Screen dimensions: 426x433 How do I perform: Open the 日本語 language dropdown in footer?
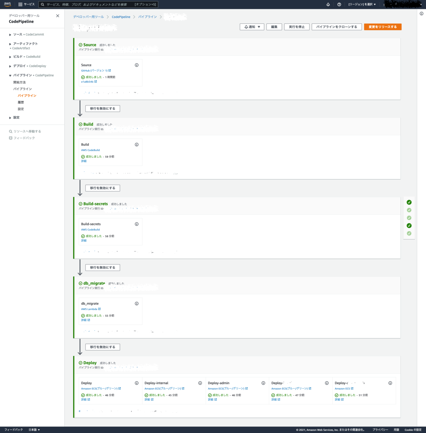34,430
